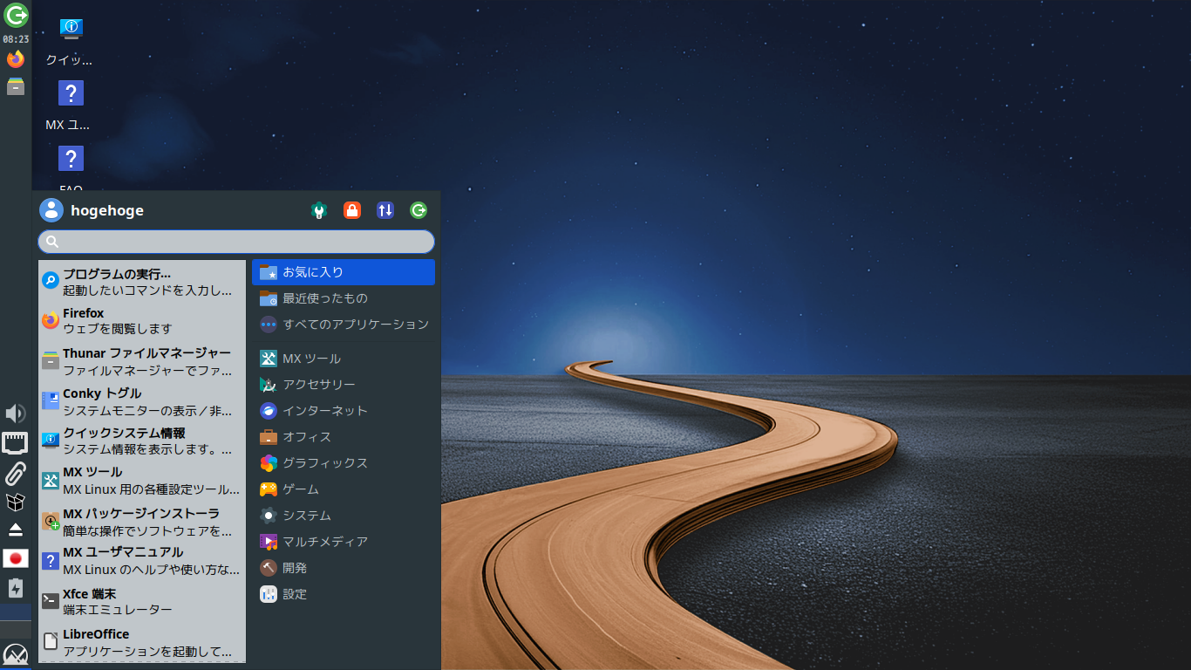The width and height of the screenshot is (1191, 670).
Task: Click inside the menu search field
Action: click(235, 241)
